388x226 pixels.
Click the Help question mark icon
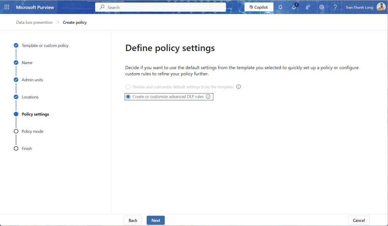click(x=335, y=7)
